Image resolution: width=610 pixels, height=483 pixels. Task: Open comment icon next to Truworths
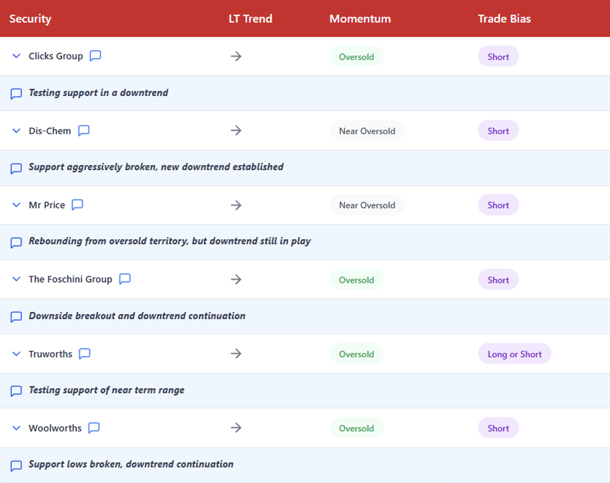[x=84, y=354]
